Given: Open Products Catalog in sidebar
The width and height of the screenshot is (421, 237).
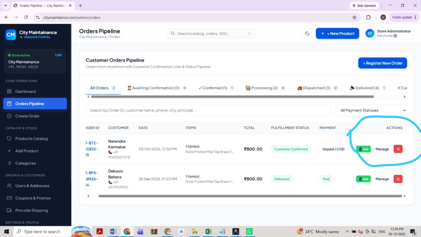Looking at the screenshot, I should pyautogui.click(x=35, y=139).
